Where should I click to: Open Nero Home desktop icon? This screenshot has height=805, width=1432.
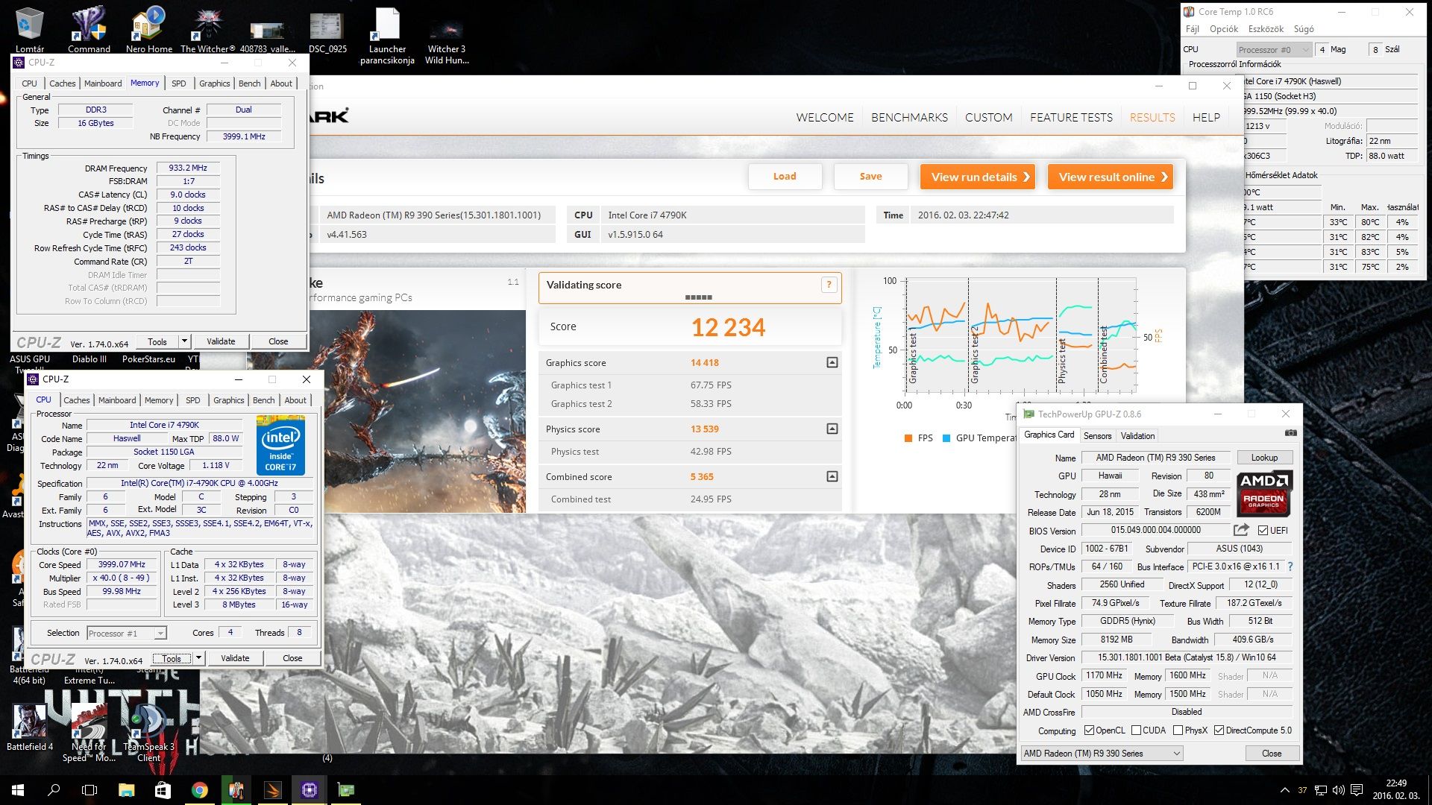[x=148, y=28]
